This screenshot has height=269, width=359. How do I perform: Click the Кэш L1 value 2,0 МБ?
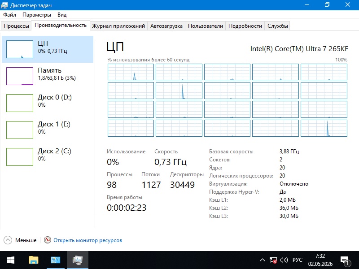point(287,200)
